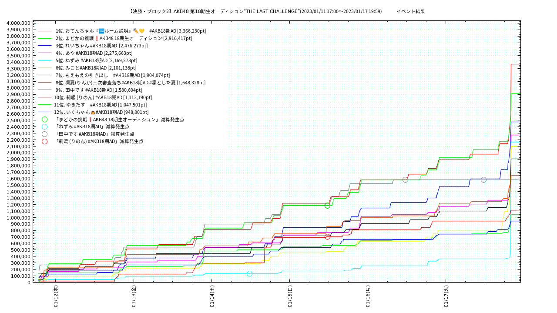Select legend entry 5位 ねずみ 2,169,278pt
The width and height of the screenshot is (557, 313).
(96, 60)
